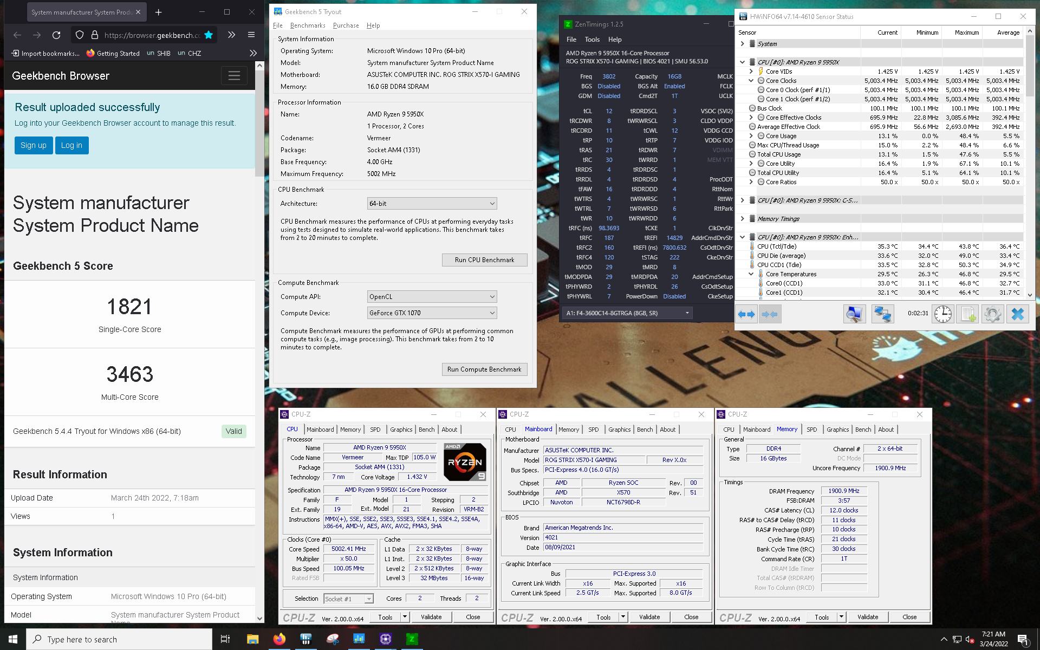Open SPD tab in CPU-Z motherboard window
The image size is (1040, 650).
click(594, 430)
